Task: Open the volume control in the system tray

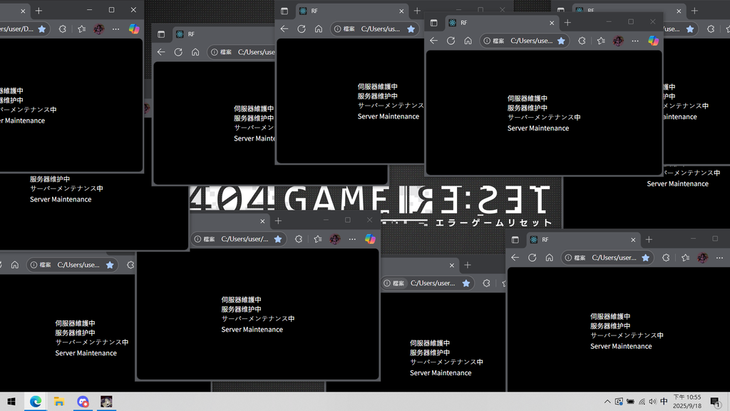Action: coord(652,402)
